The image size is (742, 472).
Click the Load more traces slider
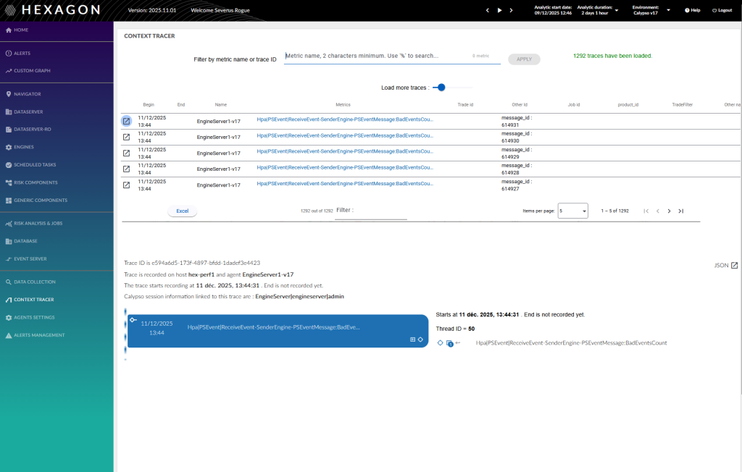(441, 88)
